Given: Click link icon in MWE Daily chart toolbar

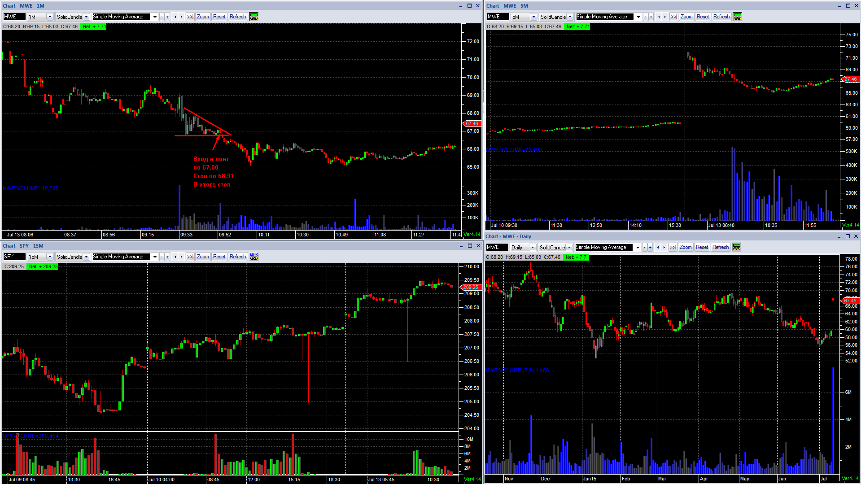Looking at the screenshot, I should pos(736,247).
